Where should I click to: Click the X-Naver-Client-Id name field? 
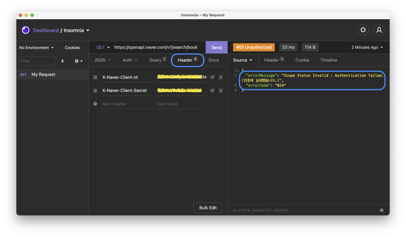click(127, 77)
